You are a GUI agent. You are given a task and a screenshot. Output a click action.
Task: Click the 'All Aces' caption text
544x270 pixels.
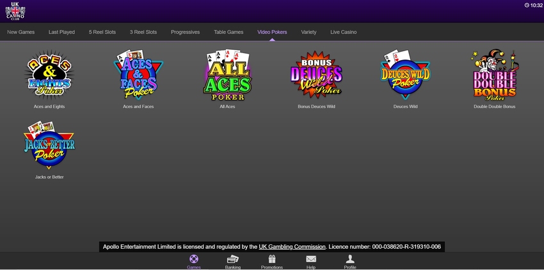(x=227, y=107)
